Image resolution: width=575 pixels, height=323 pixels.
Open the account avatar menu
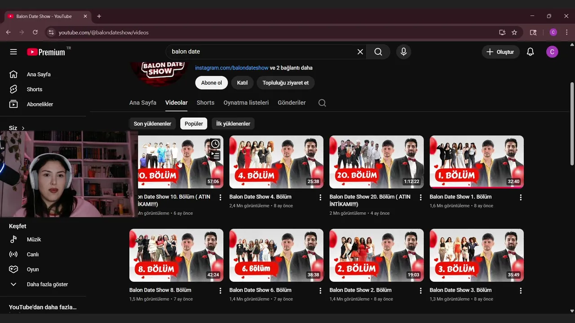(x=552, y=52)
